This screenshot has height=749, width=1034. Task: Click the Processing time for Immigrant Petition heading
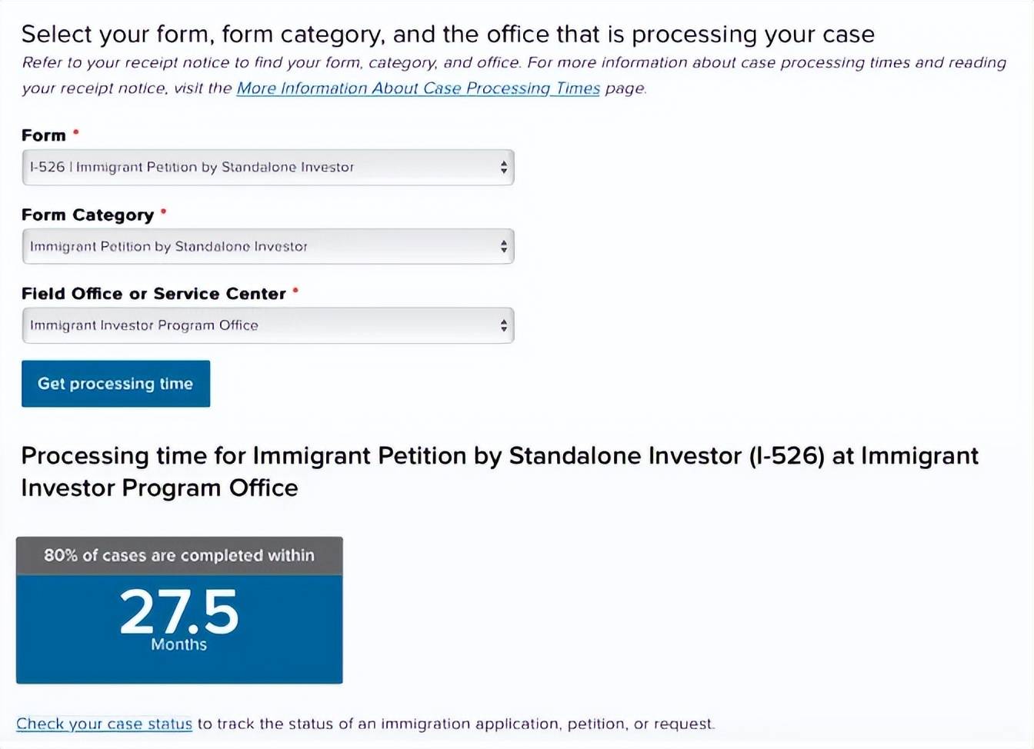click(499, 471)
